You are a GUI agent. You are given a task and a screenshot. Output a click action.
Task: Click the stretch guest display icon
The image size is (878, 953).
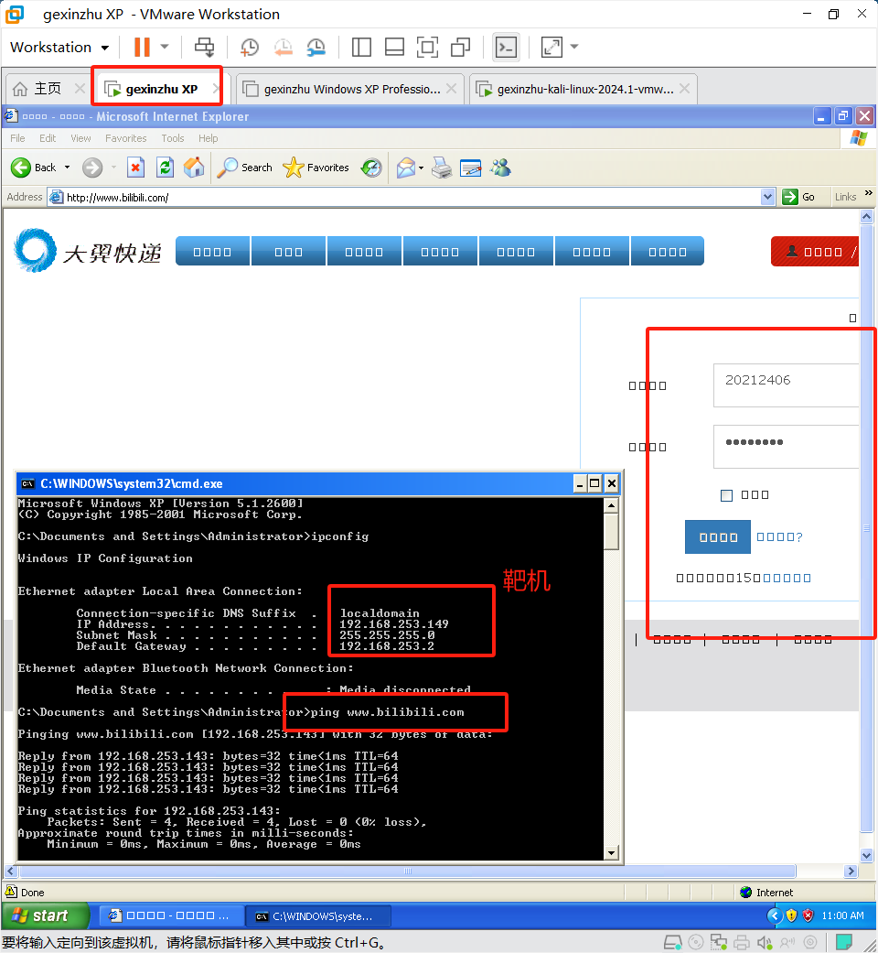[x=551, y=47]
